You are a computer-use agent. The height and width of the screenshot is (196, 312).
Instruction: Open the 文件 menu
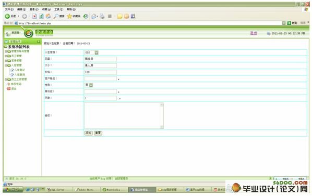(9, 9)
